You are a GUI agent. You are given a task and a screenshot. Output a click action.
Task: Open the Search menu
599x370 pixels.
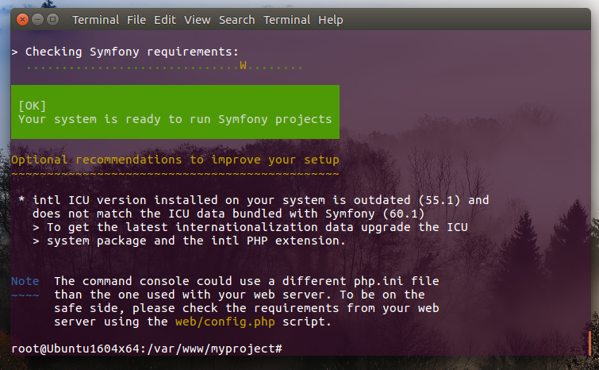point(237,20)
